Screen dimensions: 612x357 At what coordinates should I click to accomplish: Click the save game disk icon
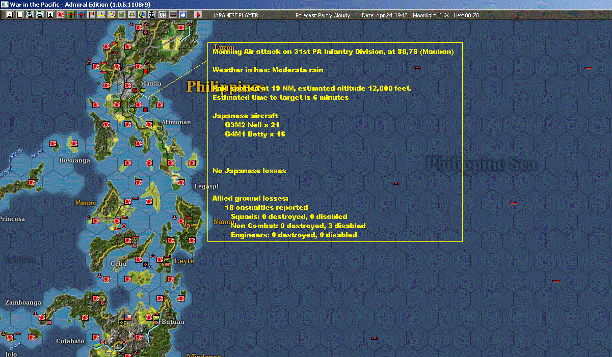coord(9,15)
